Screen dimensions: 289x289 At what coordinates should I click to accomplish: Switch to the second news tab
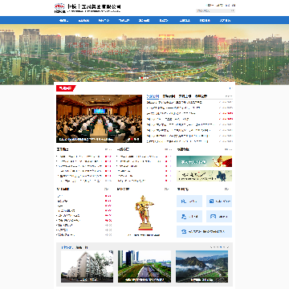click(169, 96)
